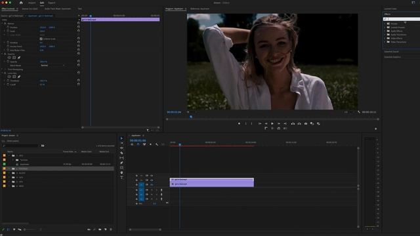Click New Item icon in Project panel footer

[105, 229]
